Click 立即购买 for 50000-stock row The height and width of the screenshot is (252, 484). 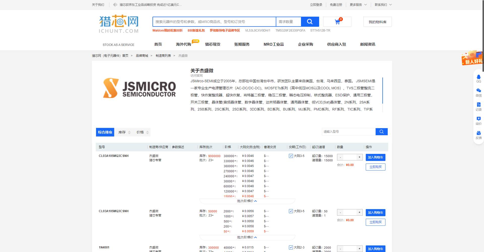375,222
